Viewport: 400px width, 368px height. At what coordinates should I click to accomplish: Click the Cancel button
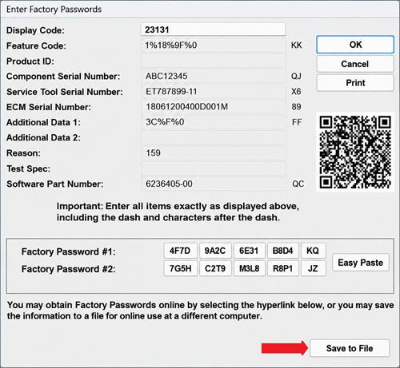(355, 64)
